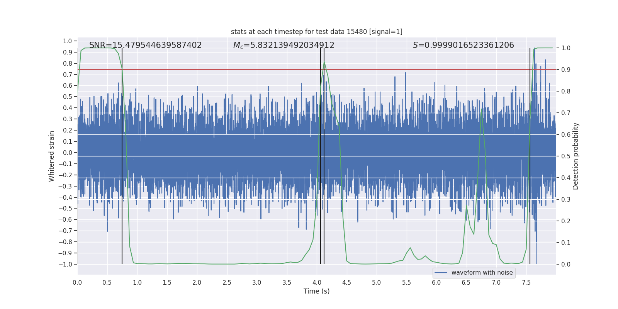618x309 pixels.
Task: Click the 0.5 tick on time axis
Action: click(x=107, y=282)
